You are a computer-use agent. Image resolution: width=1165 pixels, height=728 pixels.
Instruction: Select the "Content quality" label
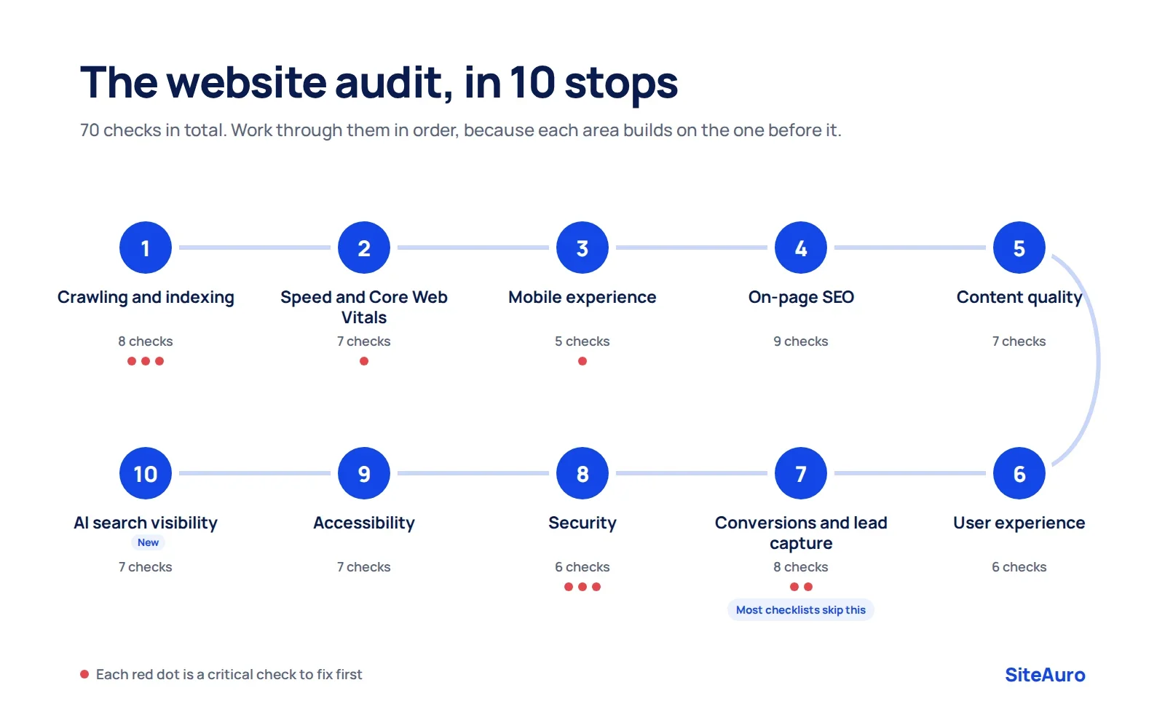(1019, 297)
